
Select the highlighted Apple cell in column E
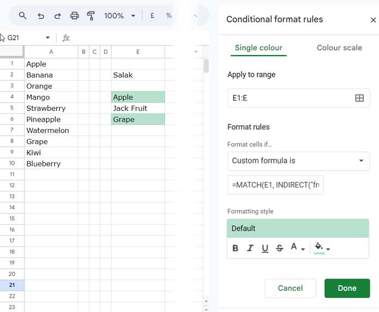point(138,97)
